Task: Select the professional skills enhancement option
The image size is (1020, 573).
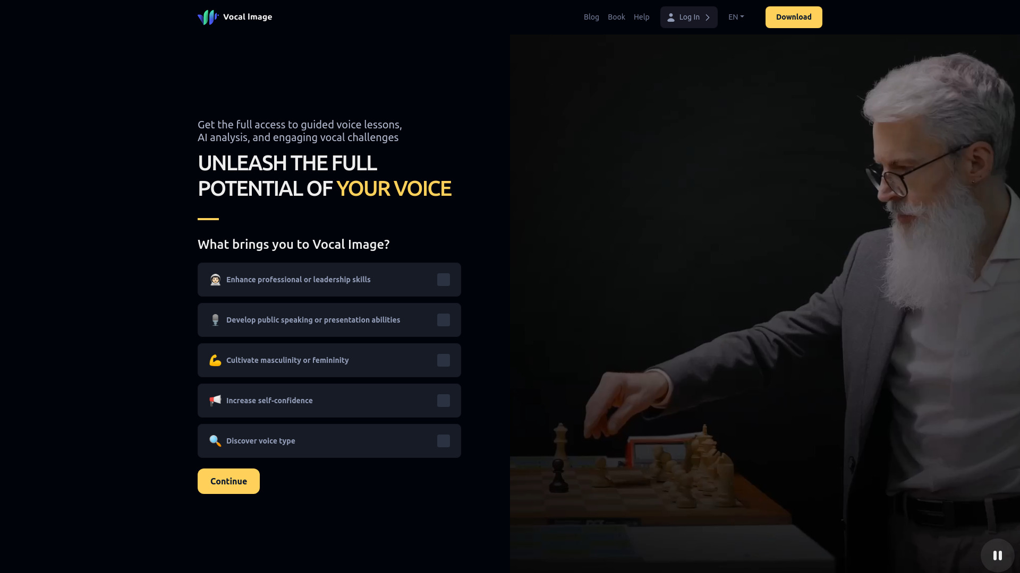Action: (444, 279)
